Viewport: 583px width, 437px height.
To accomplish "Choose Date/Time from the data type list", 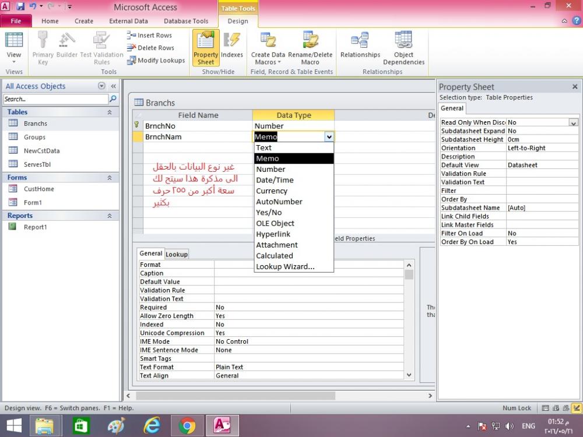I will [x=294, y=180].
